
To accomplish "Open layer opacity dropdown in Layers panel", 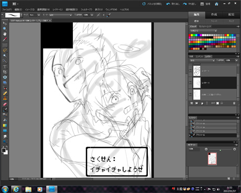I will [236, 60].
